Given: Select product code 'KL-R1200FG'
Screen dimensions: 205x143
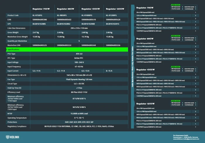Looking at the screenshot, I should 111,15.
